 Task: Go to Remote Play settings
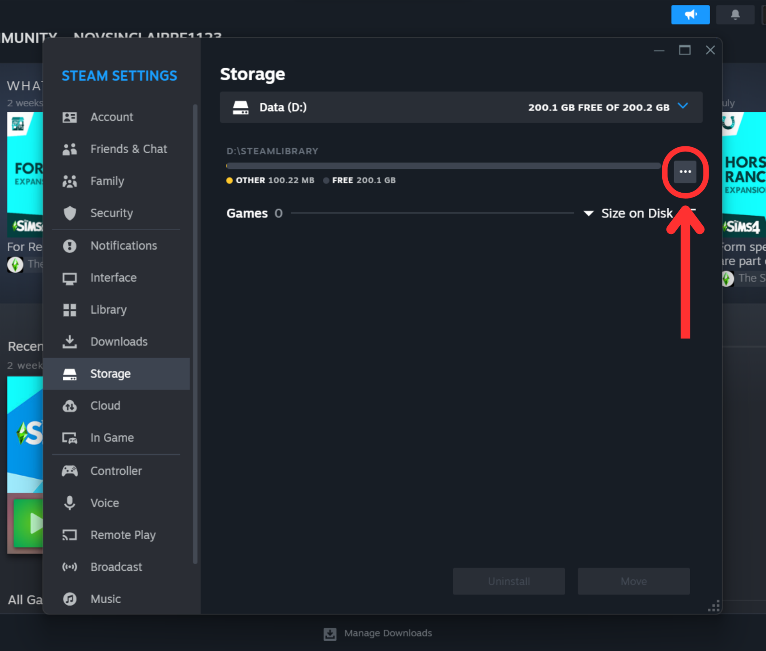(x=122, y=535)
